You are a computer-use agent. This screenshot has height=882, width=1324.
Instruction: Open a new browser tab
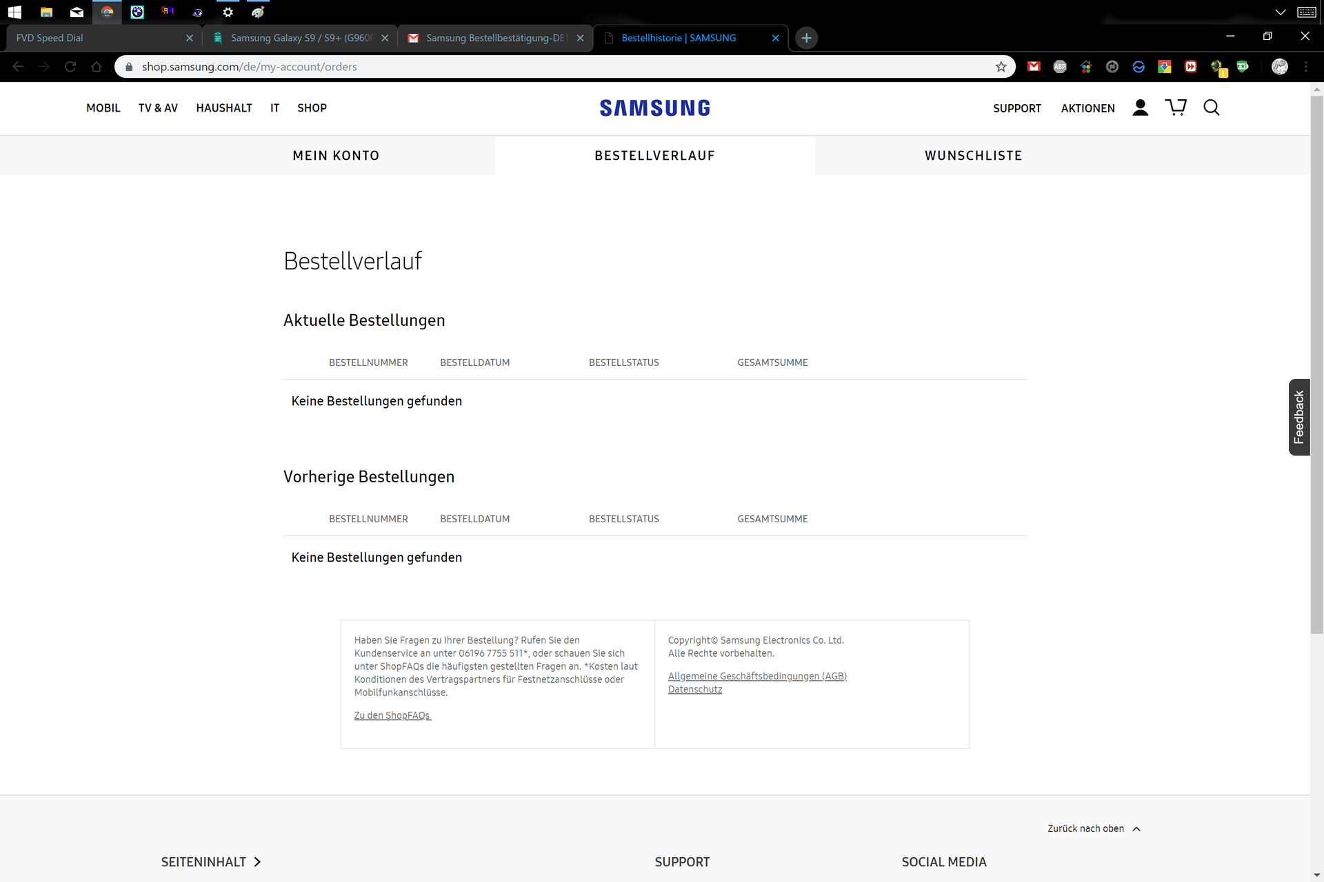click(806, 38)
